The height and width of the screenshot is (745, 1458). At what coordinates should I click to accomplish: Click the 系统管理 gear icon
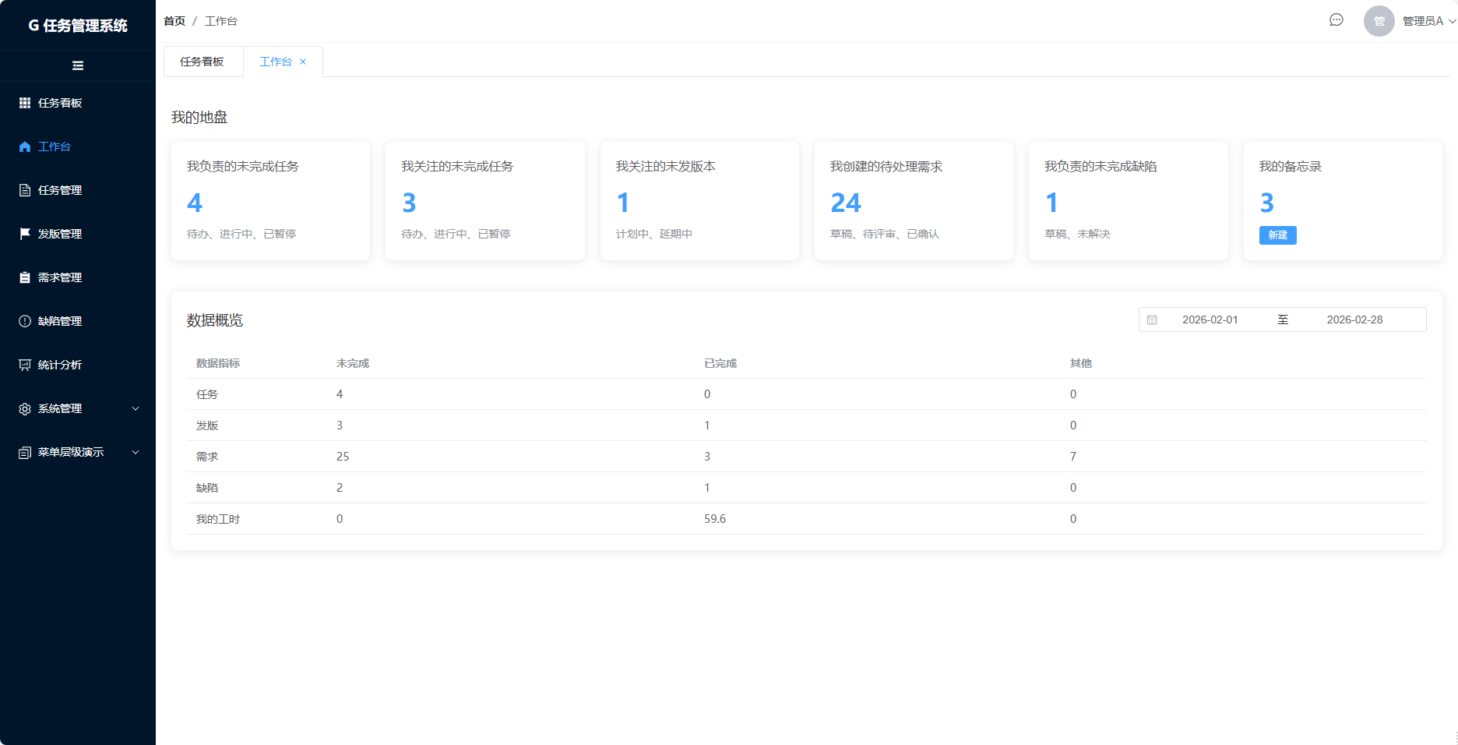point(25,408)
